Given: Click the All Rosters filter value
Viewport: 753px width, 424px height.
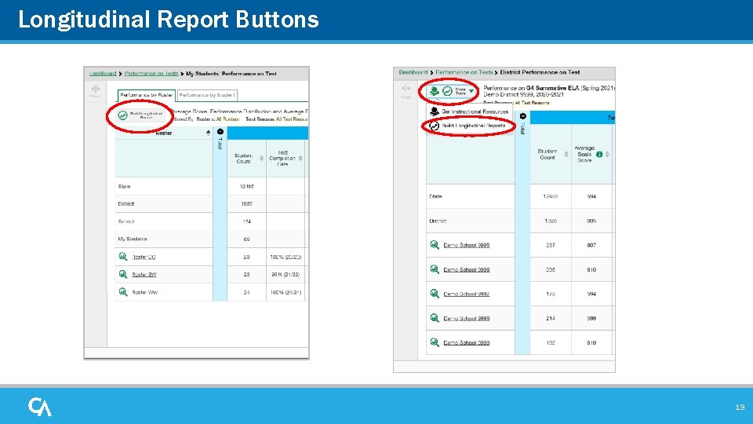Looking at the screenshot, I should [x=227, y=119].
